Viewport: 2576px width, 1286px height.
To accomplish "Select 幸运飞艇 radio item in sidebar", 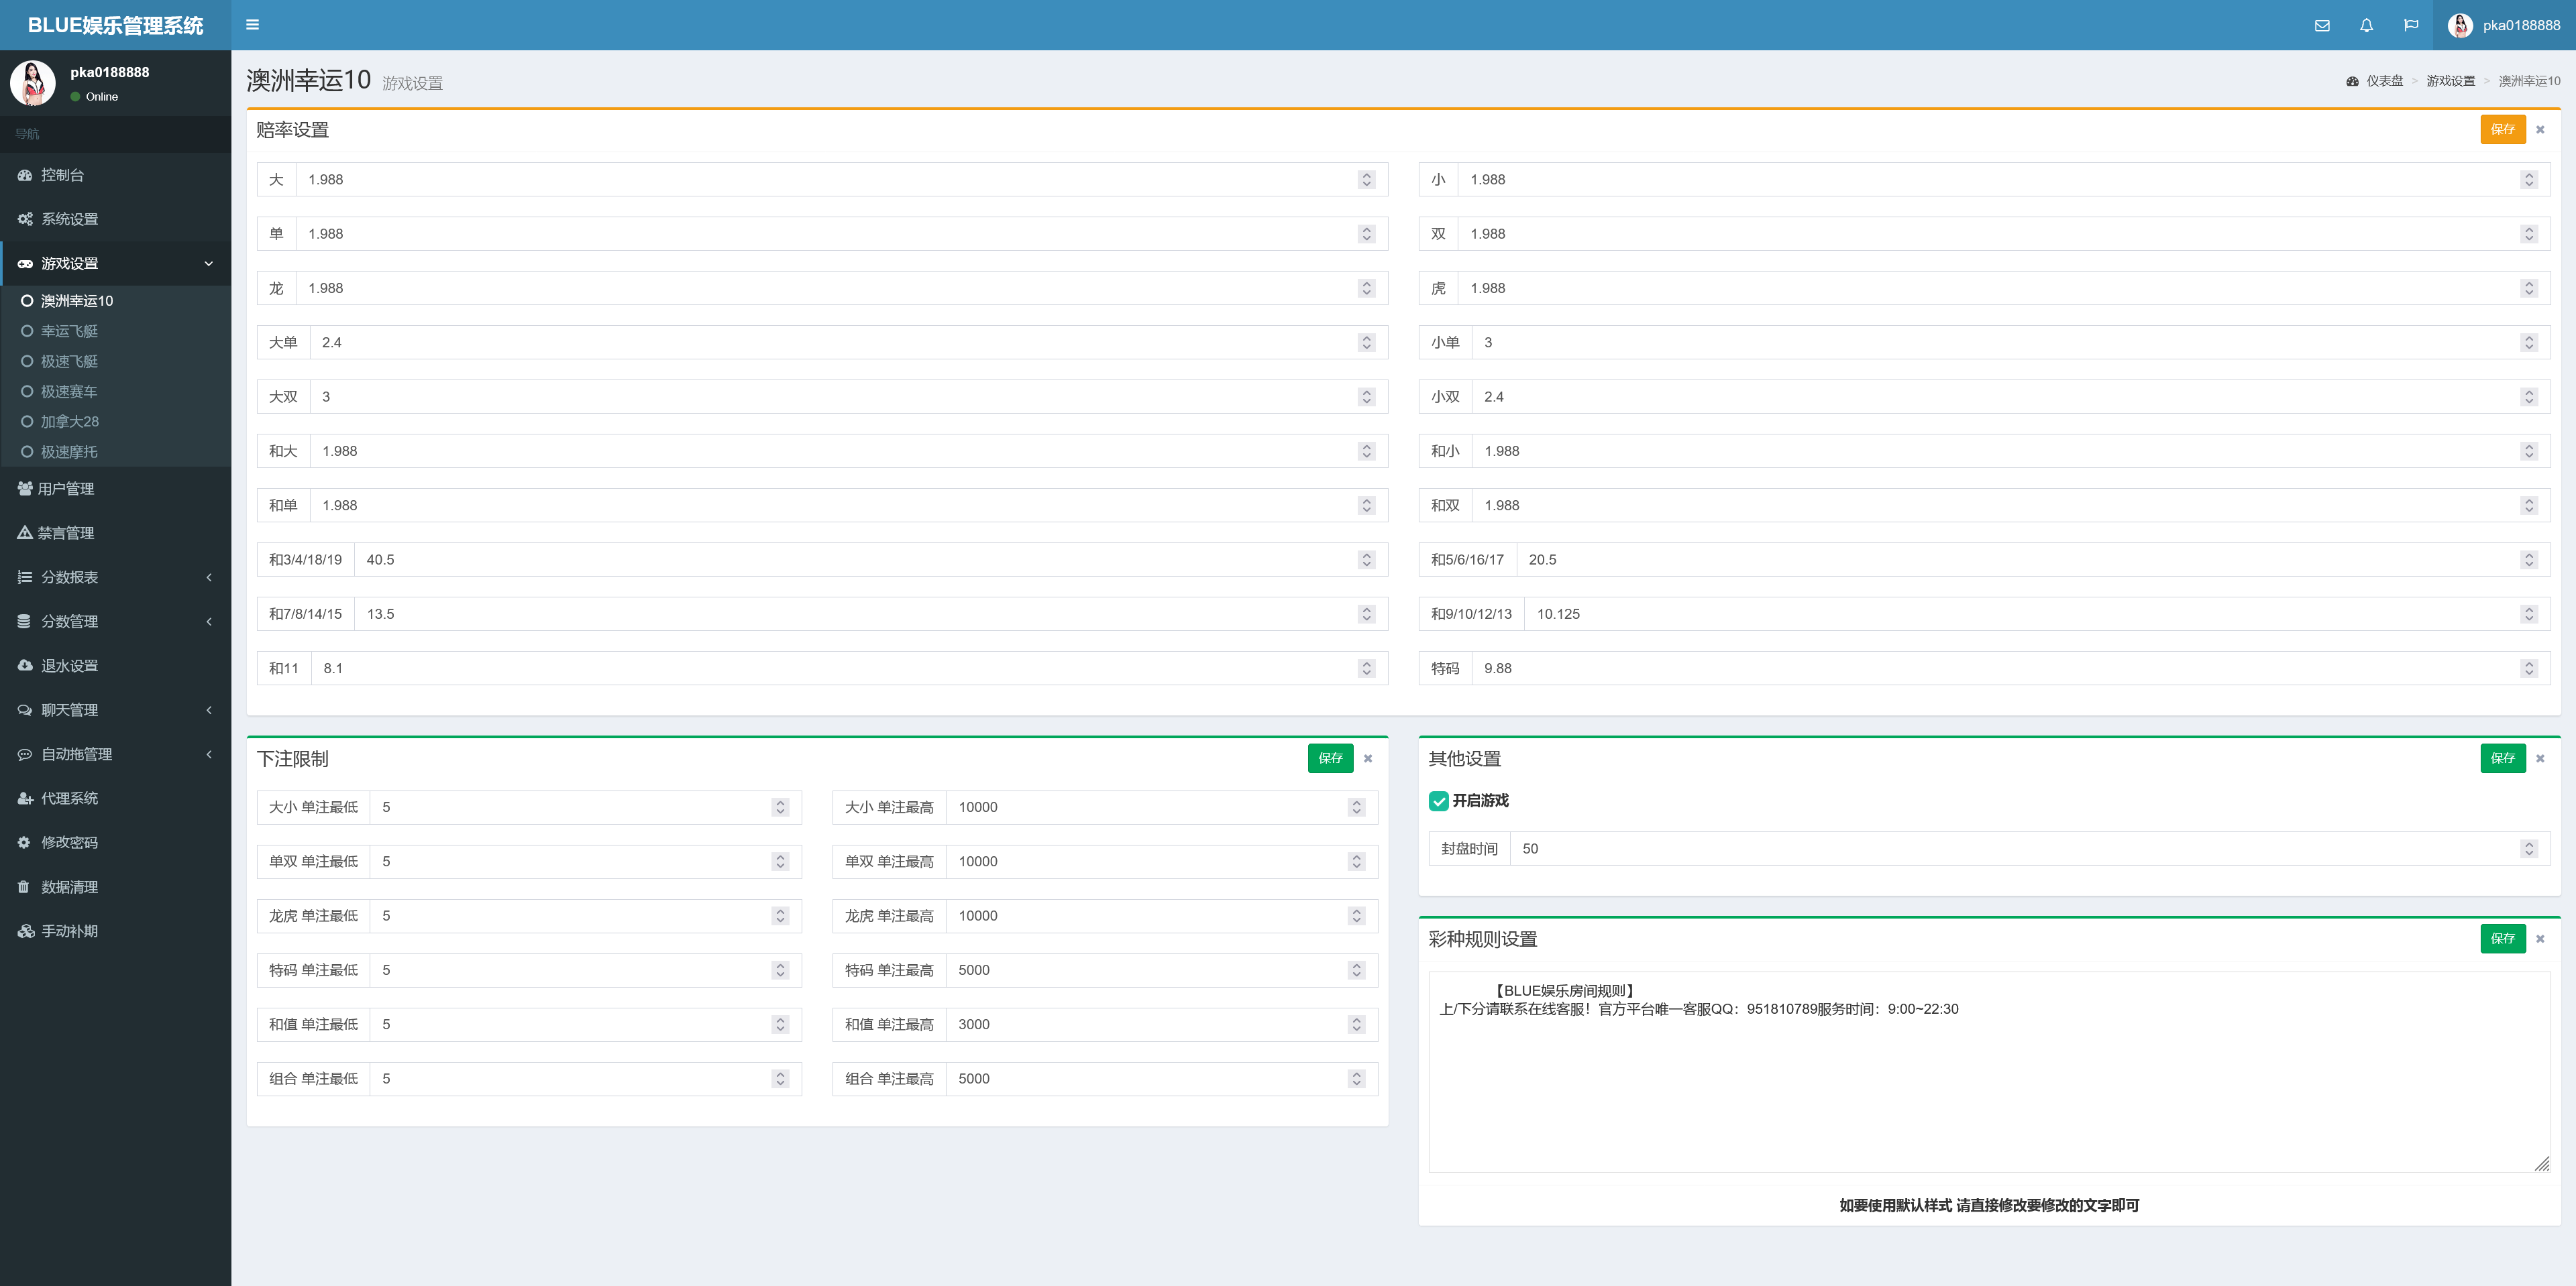I will click(27, 332).
